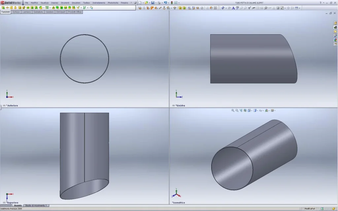Switch to the Prodotti Office tab

(75, 12)
